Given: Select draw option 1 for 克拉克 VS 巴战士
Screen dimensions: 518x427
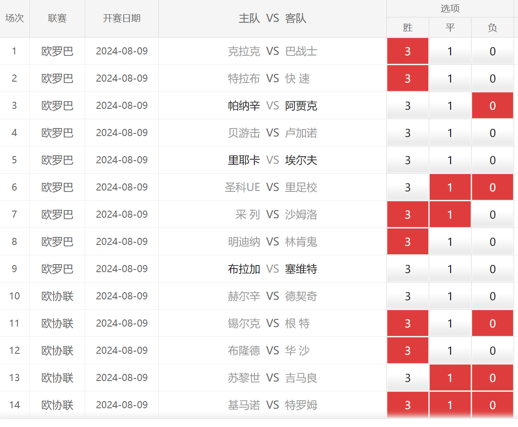Looking at the screenshot, I should click(450, 51).
